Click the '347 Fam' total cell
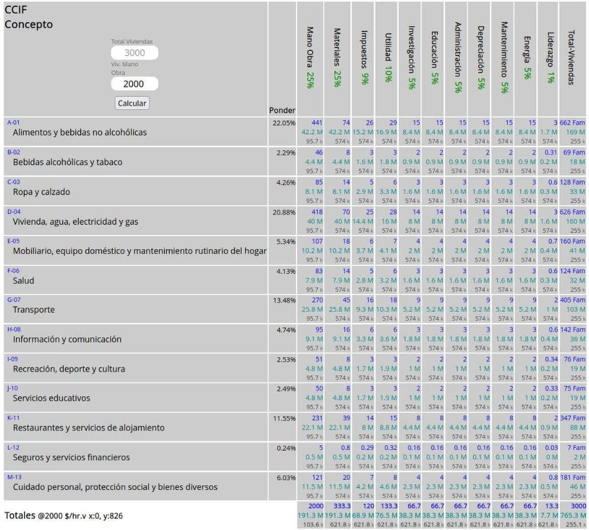The width and height of the screenshot is (589, 530). tap(572, 418)
